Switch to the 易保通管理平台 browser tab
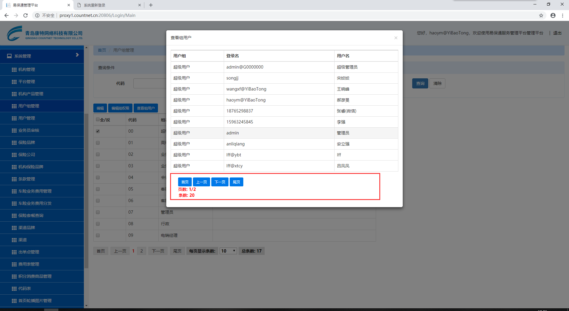The width and height of the screenshot is (569, 311). click(x=38, y=5)
